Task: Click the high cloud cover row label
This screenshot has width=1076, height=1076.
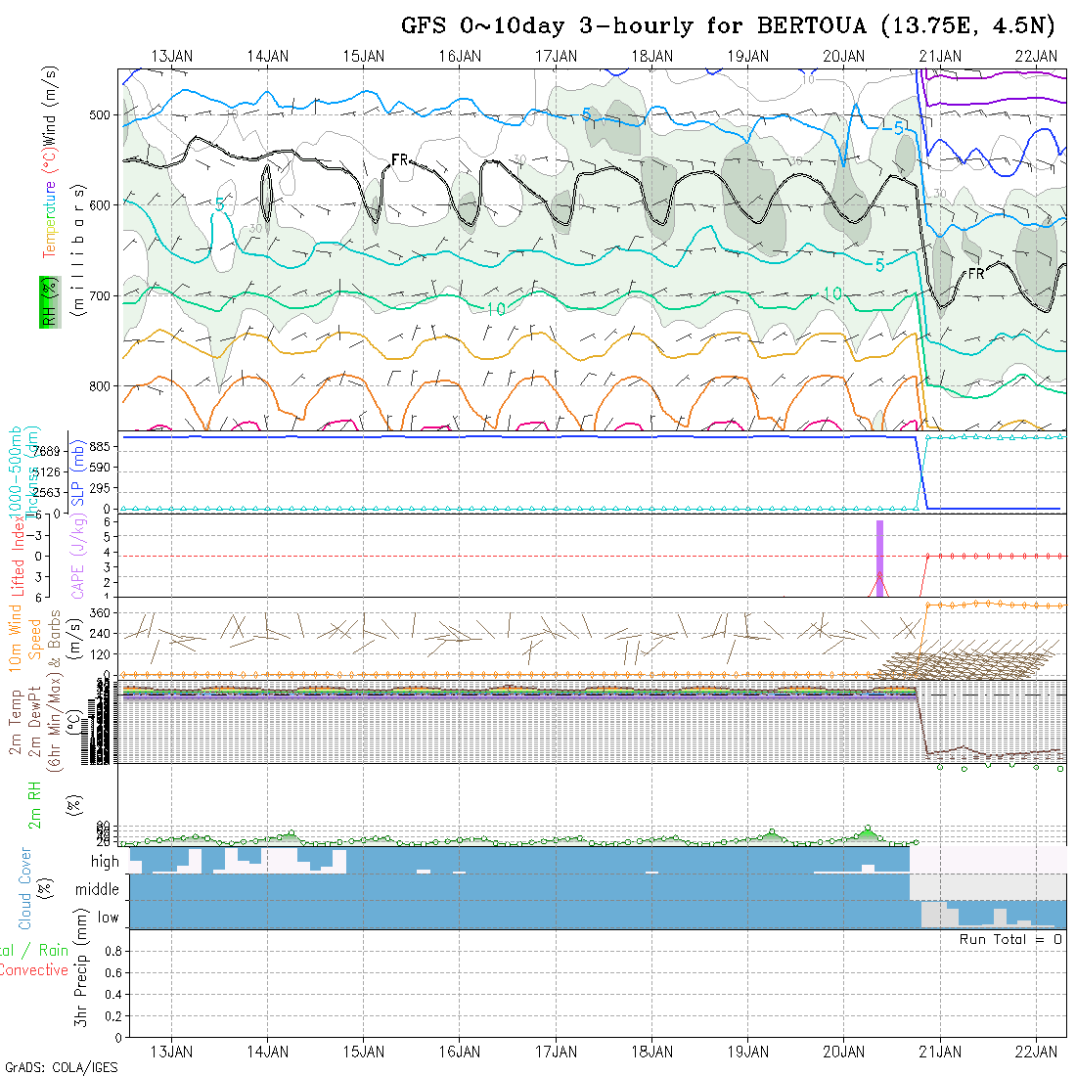Action: pyautogui.click(x=104, y=862)
